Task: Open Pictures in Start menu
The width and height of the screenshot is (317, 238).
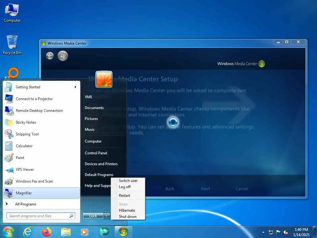Action: click(x=91, y=119)
